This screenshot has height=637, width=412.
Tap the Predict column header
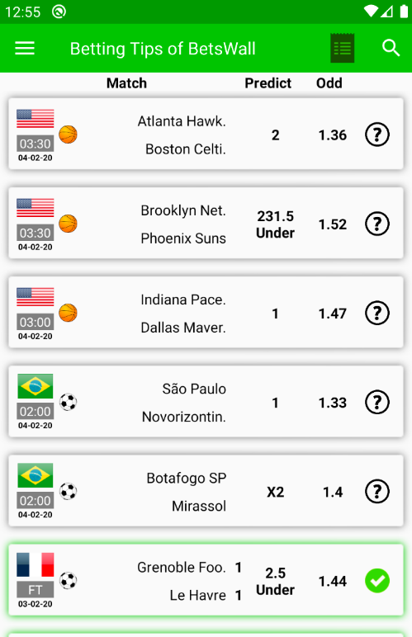tap(268, 83)
